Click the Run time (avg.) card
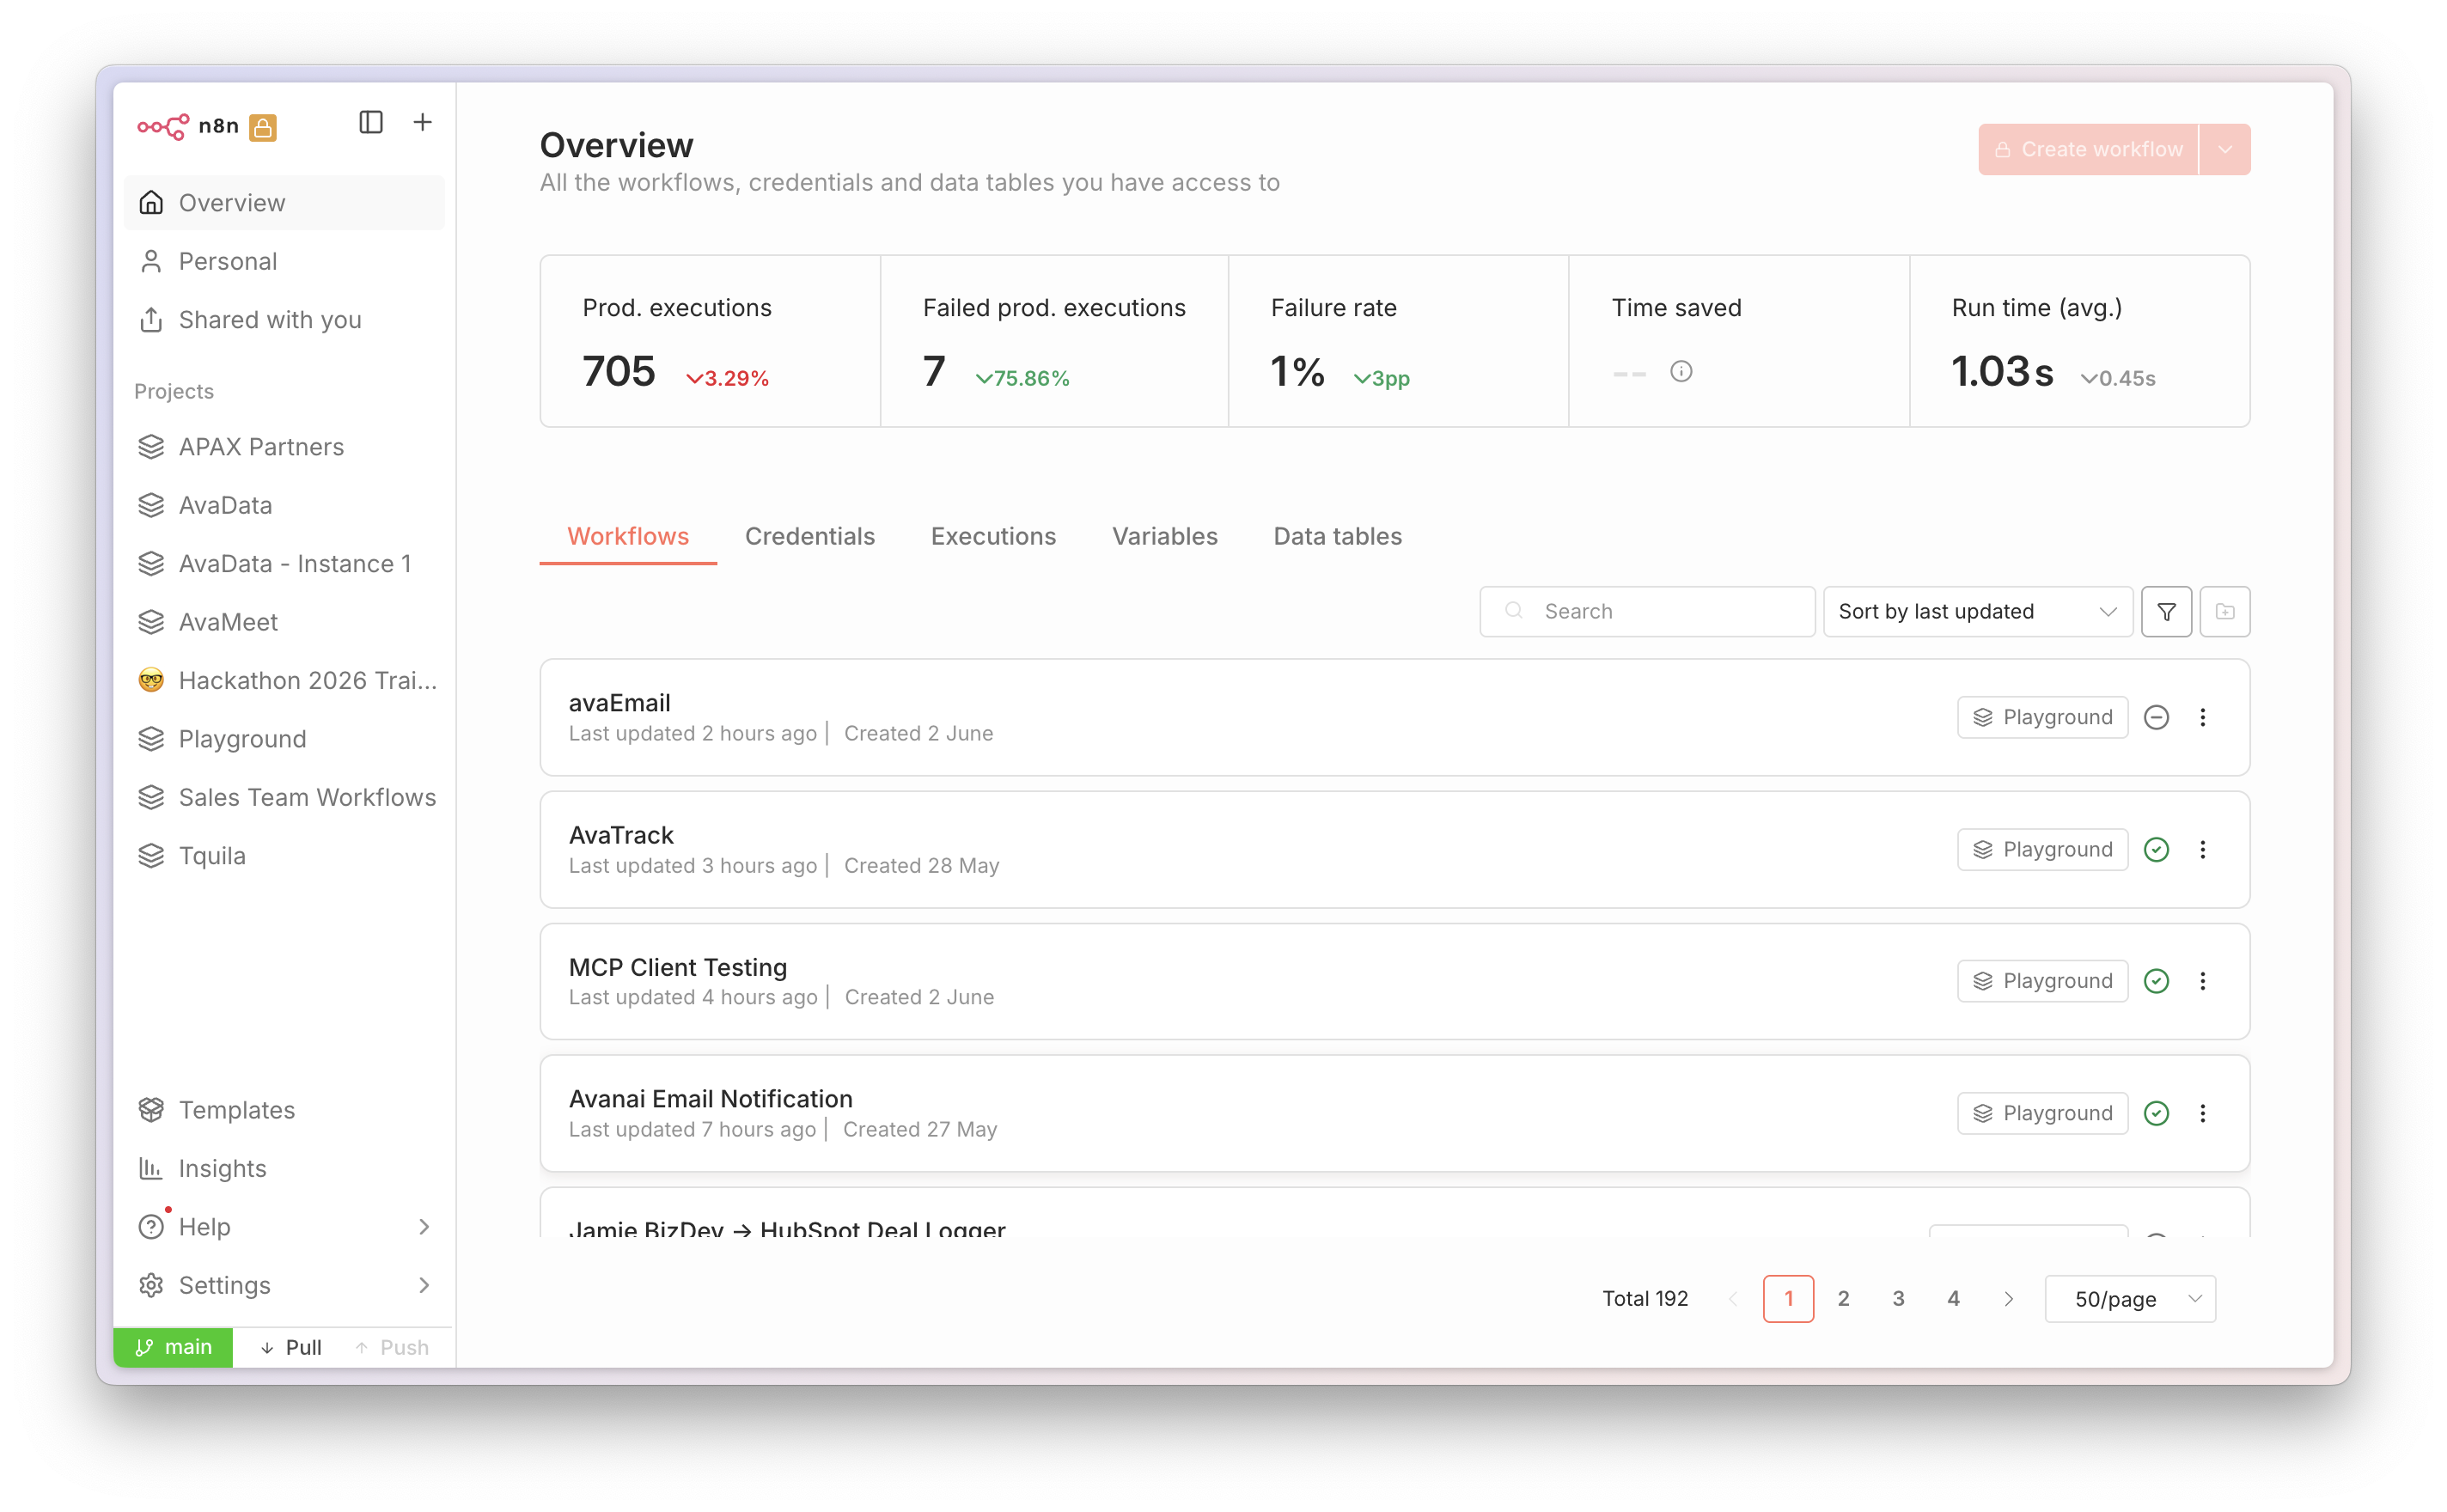2447x1512 pixels. 2080,341
